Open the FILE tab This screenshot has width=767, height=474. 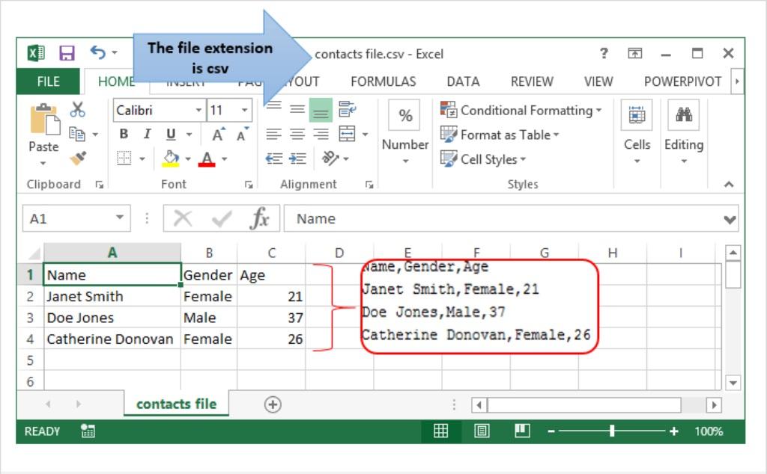(x=48, y=81)
